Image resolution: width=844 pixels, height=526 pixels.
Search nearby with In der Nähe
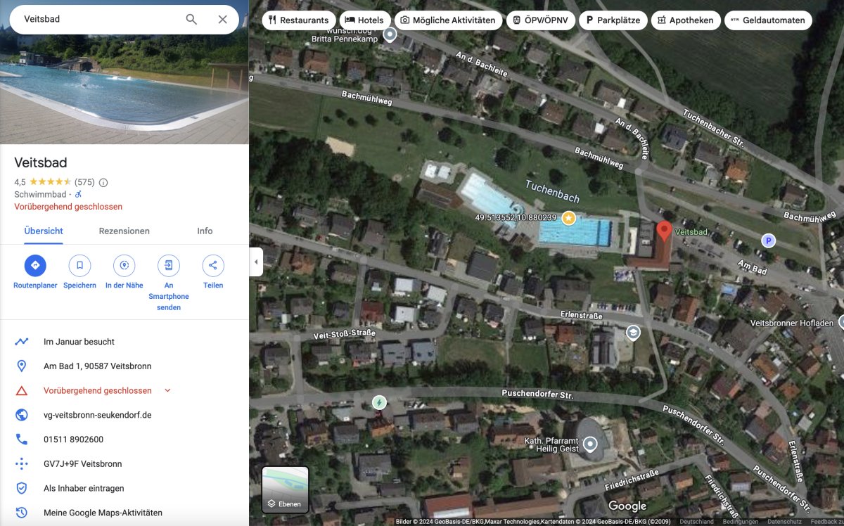tap(124, 265)
